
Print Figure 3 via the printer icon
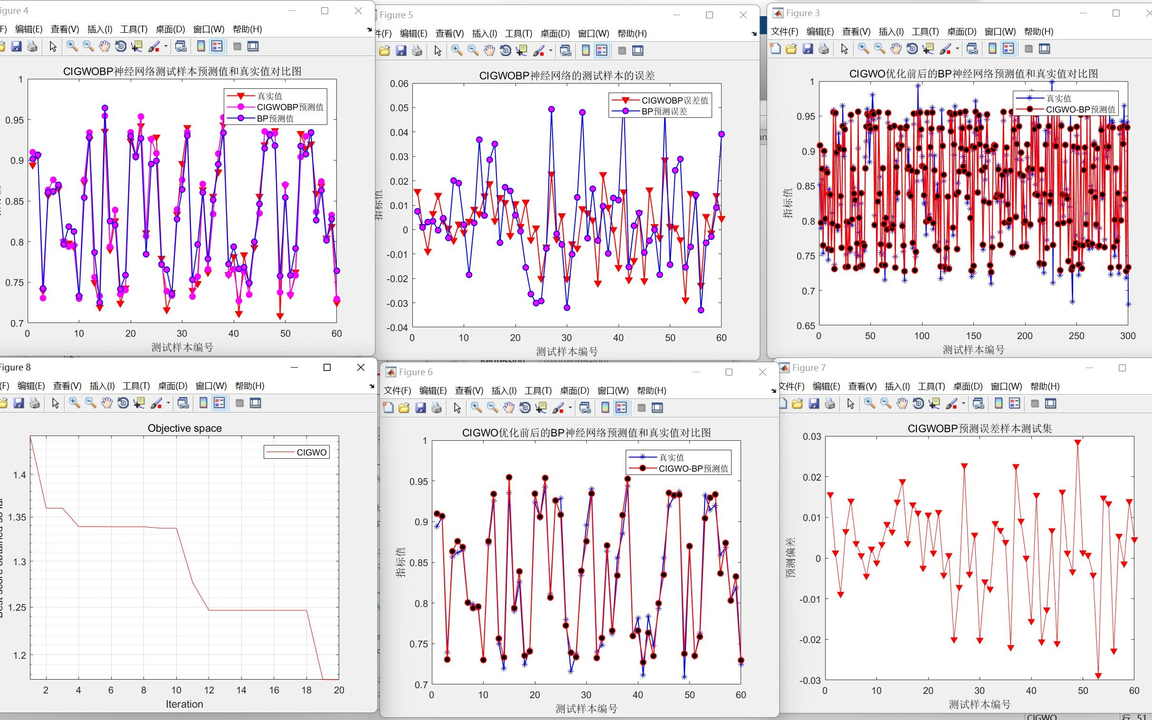click(x=823, y=48)
